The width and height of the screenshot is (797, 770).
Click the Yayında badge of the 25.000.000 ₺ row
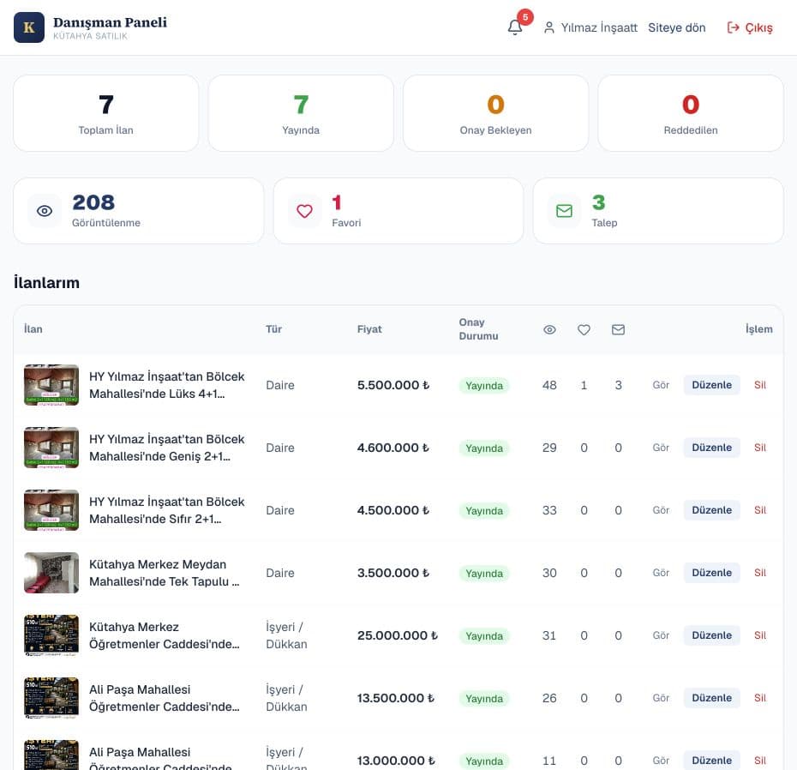pos(484,635)
